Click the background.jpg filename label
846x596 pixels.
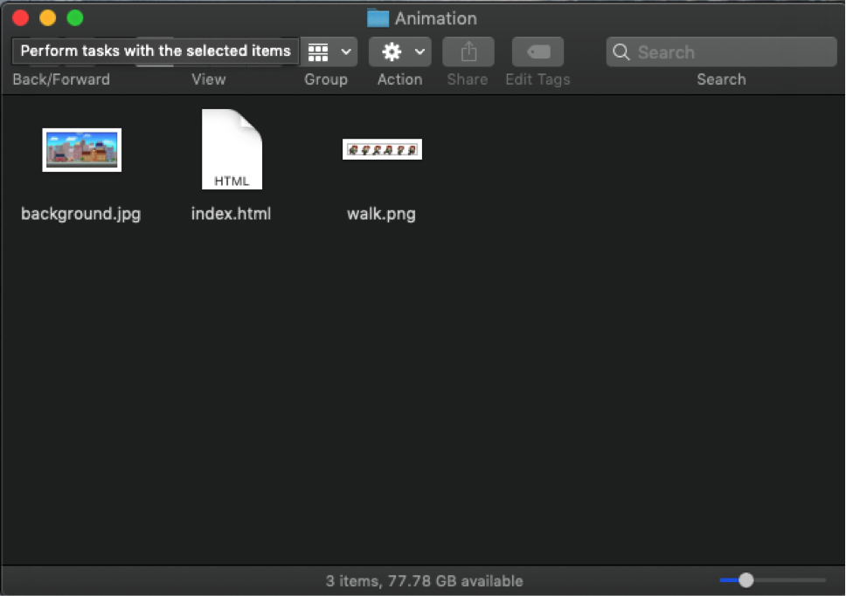(81, 214)
